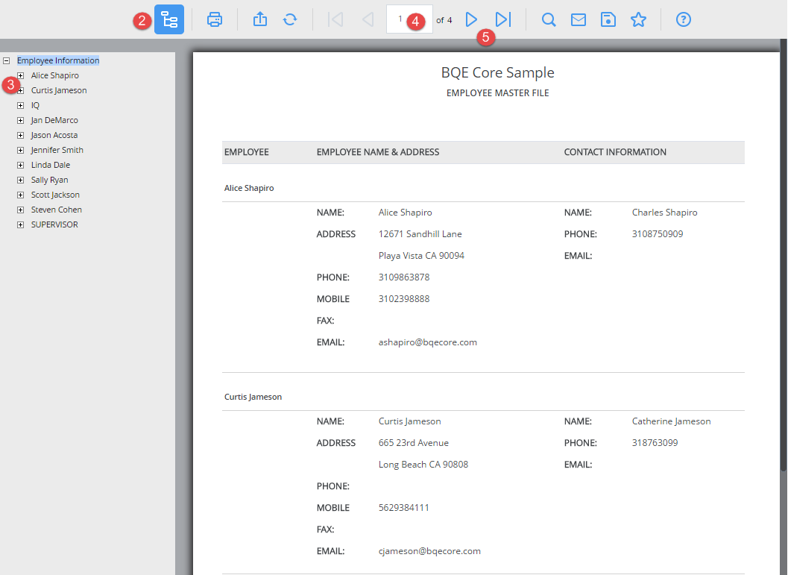Click the EMPLOYEE column header
The image size is (788, 575).
click(246, 152)
